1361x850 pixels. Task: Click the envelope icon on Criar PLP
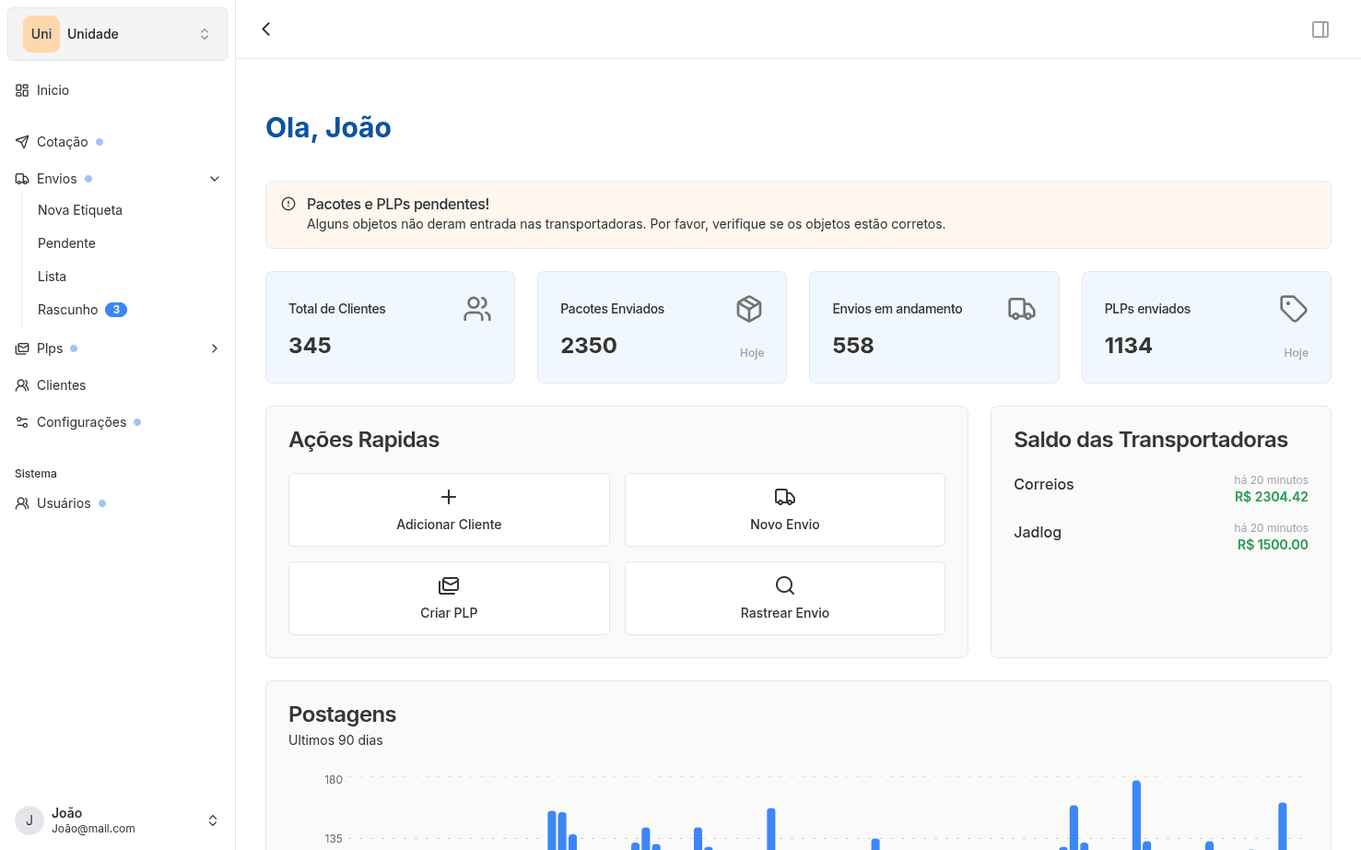(449, 585)
